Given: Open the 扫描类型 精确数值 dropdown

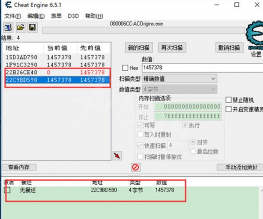Looking at the screenshot, I should click(180, 79).
